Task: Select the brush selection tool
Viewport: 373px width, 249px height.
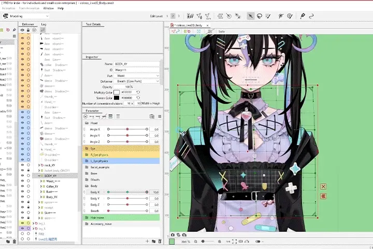Action: pos(268,16)
